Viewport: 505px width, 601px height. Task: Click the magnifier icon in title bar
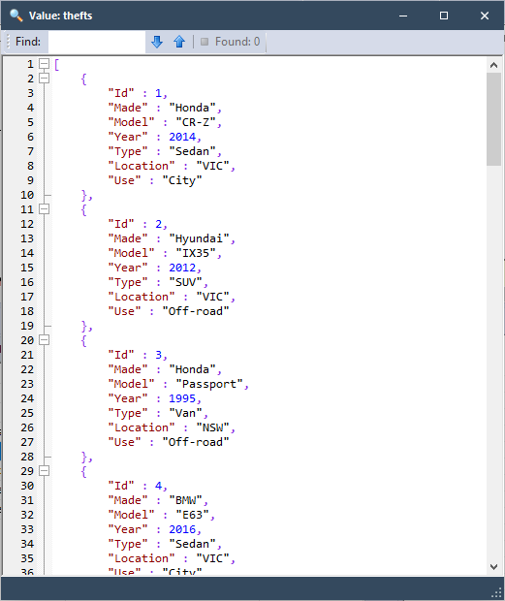(x=16, y=16)
